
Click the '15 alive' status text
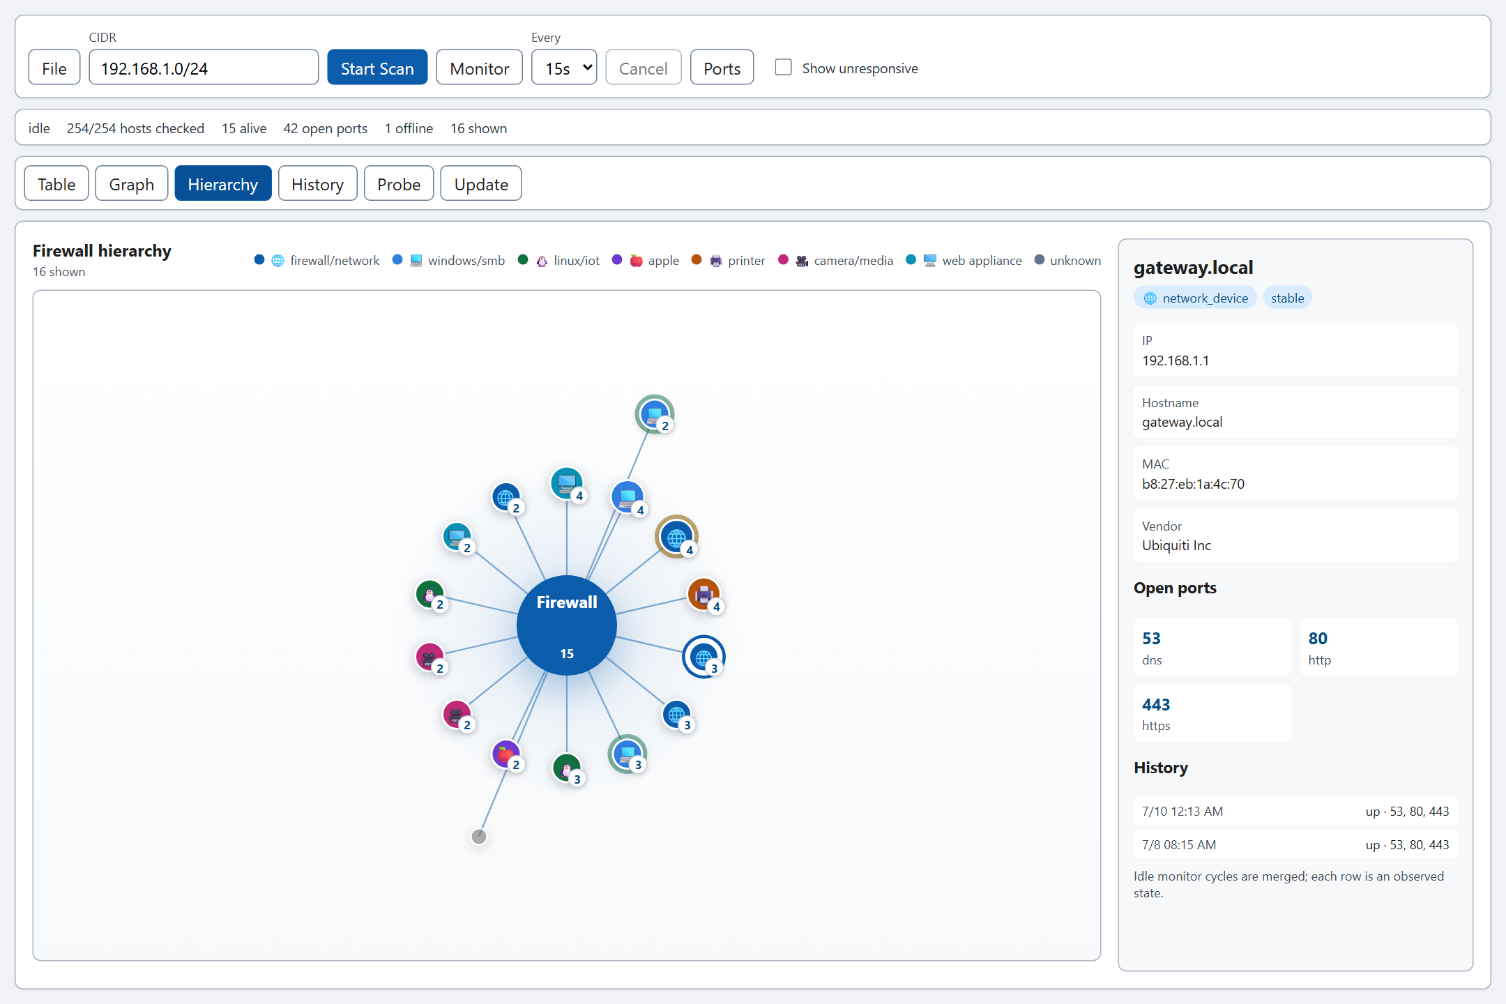click(244, 128)
